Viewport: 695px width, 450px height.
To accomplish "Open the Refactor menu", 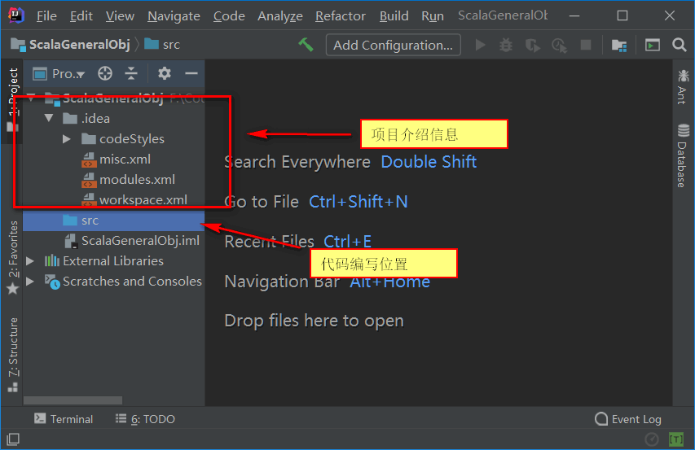I will click(340, 16).
